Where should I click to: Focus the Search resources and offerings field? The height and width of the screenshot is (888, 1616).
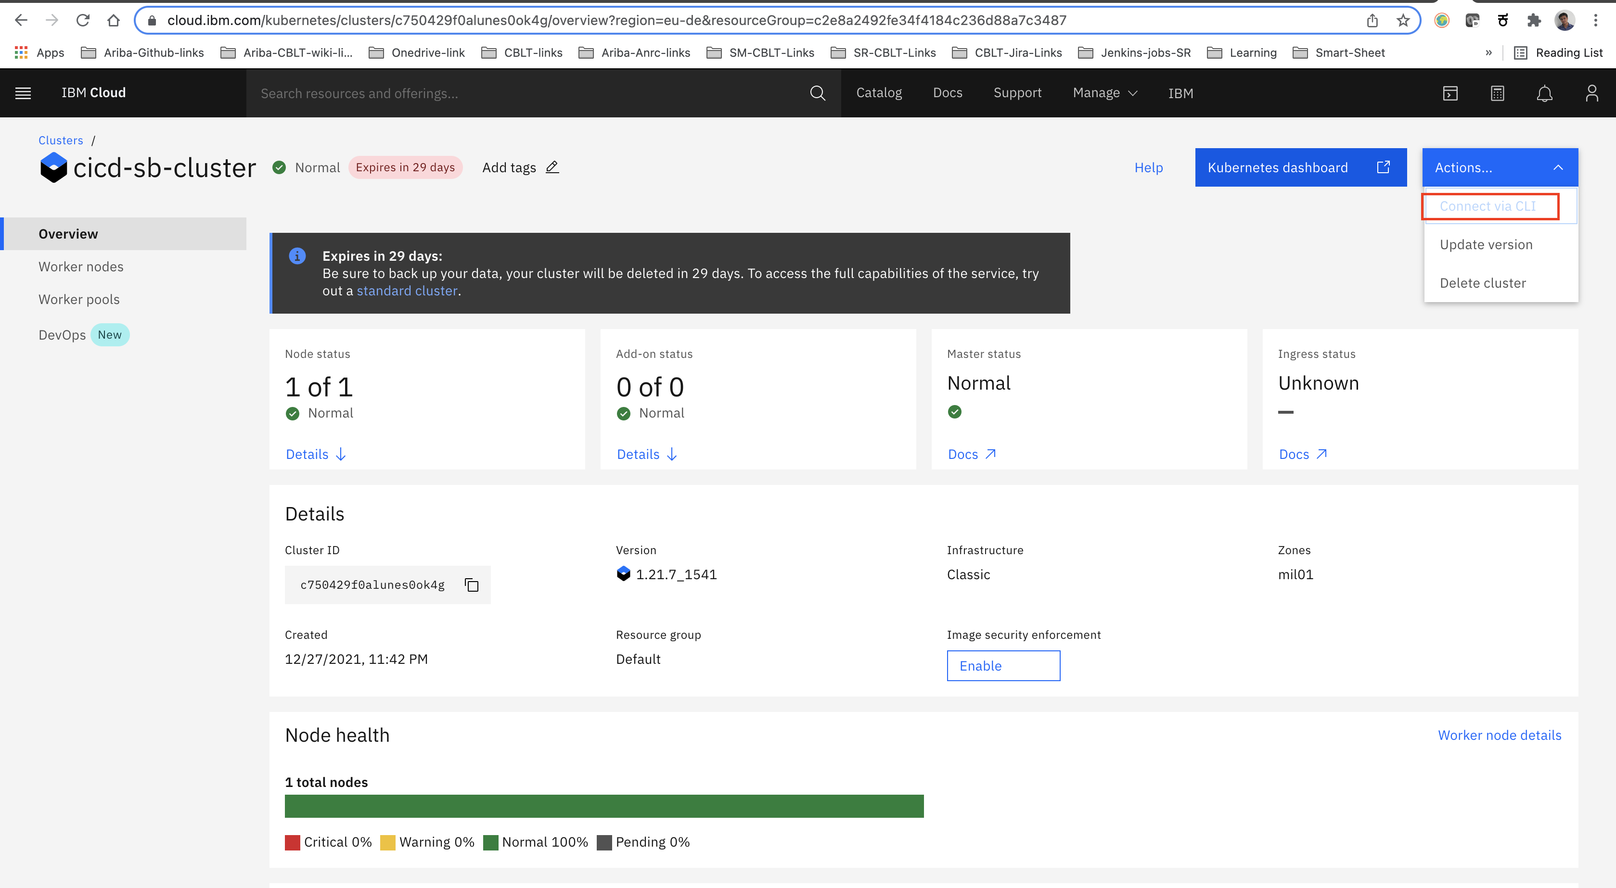[x=530, y=93]
